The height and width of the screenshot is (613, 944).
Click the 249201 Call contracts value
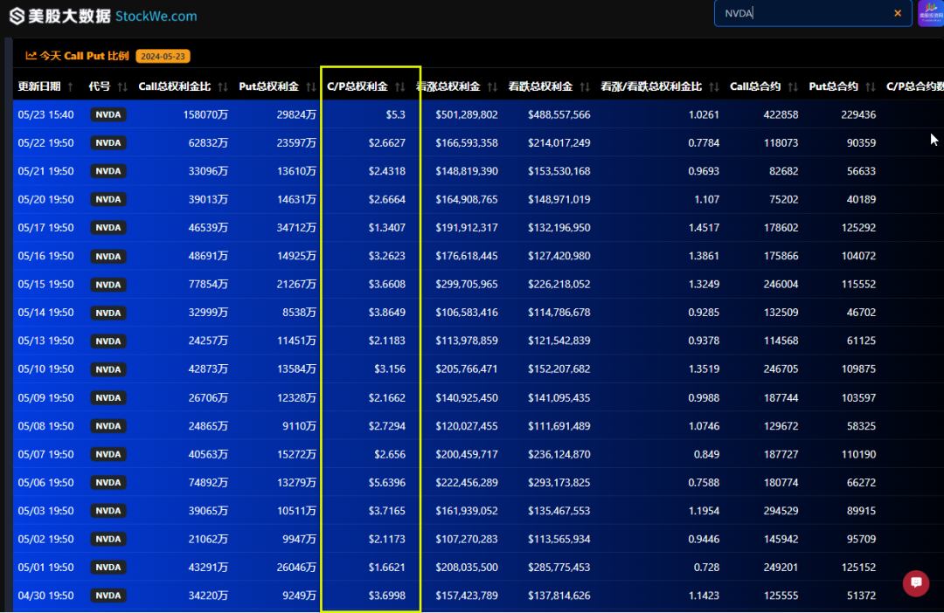pyautogui.click(x=781, y=568)
